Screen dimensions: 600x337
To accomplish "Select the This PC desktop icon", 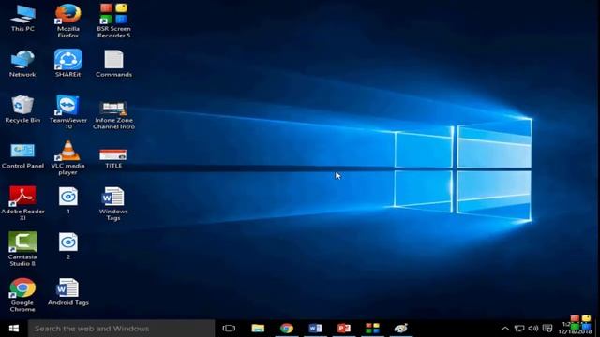I will coord(22,18).
